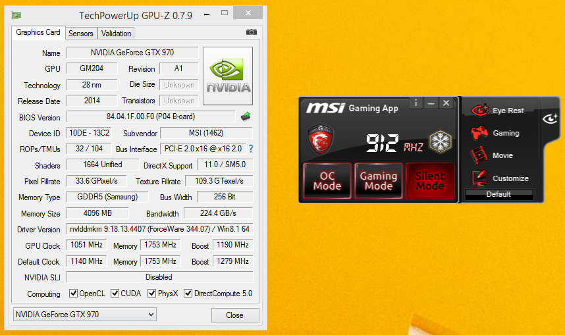The height and width of the screenshot is (335, 565).
Task: Switch to the Sensors tab
Action: [x=81, y=34]
